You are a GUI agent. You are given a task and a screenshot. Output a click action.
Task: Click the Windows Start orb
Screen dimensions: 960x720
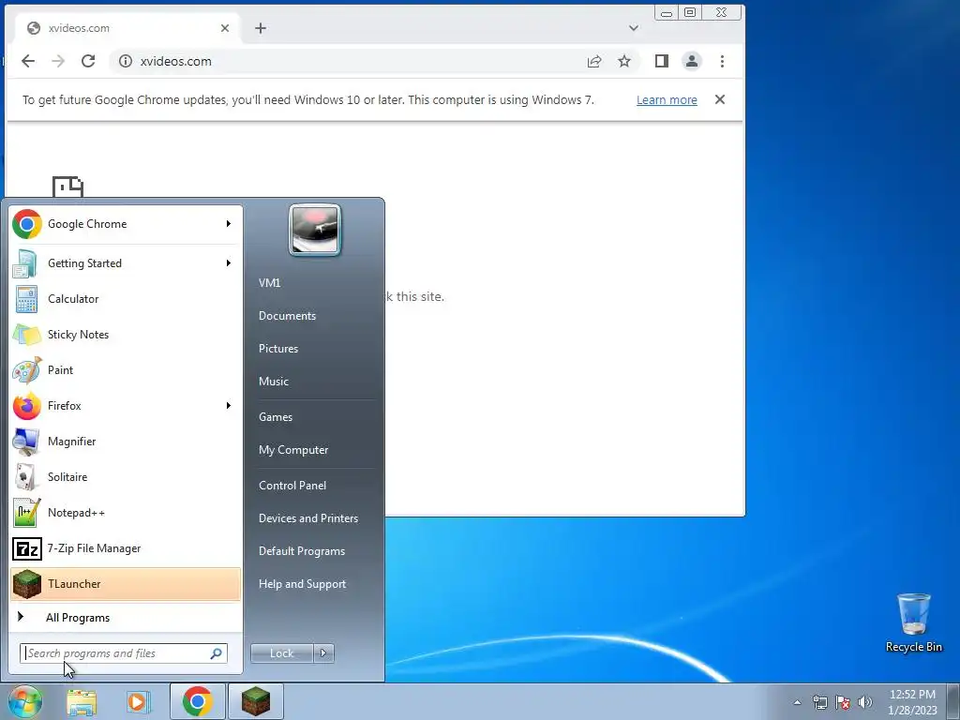coord(23,701)
